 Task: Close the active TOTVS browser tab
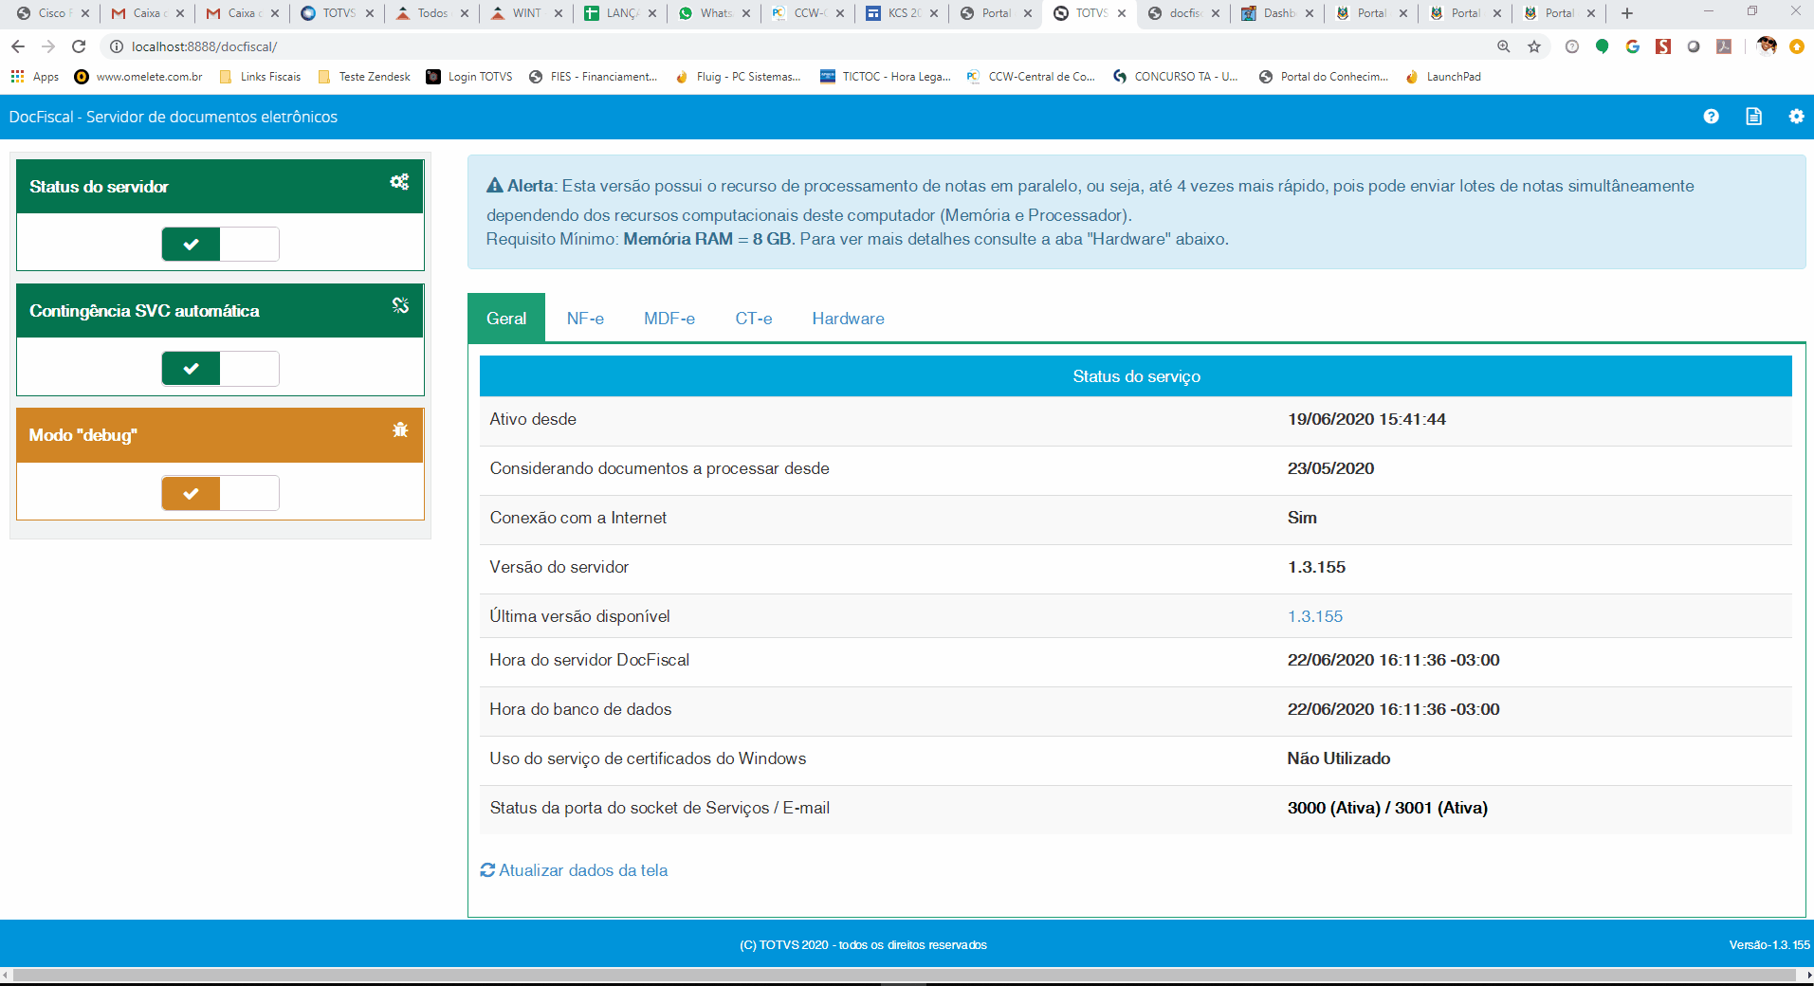pos(1122,13)
